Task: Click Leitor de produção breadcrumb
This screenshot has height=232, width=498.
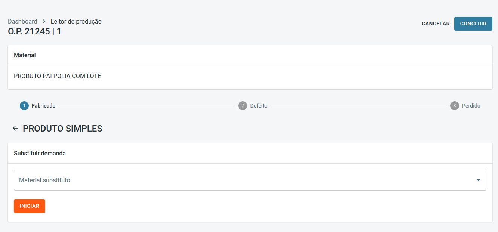Action: [x=76, y=22]
